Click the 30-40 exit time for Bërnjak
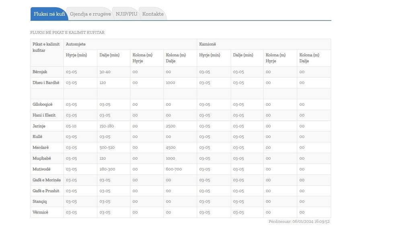Screen dimensions: 394x236 click(105, 72)
